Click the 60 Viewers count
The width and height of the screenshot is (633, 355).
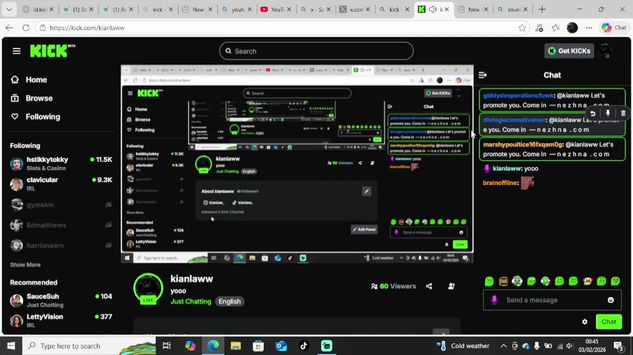[393, 286]
